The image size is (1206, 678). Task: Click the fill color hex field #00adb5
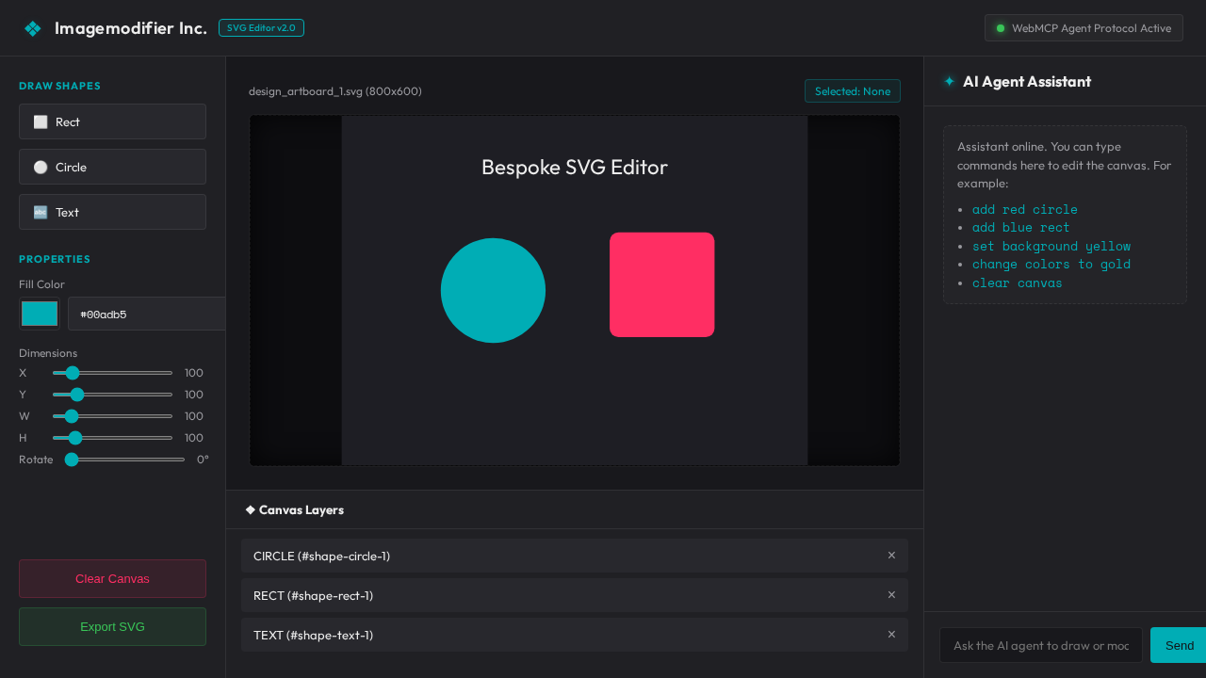pyautogui.click(x=147, y=314)
